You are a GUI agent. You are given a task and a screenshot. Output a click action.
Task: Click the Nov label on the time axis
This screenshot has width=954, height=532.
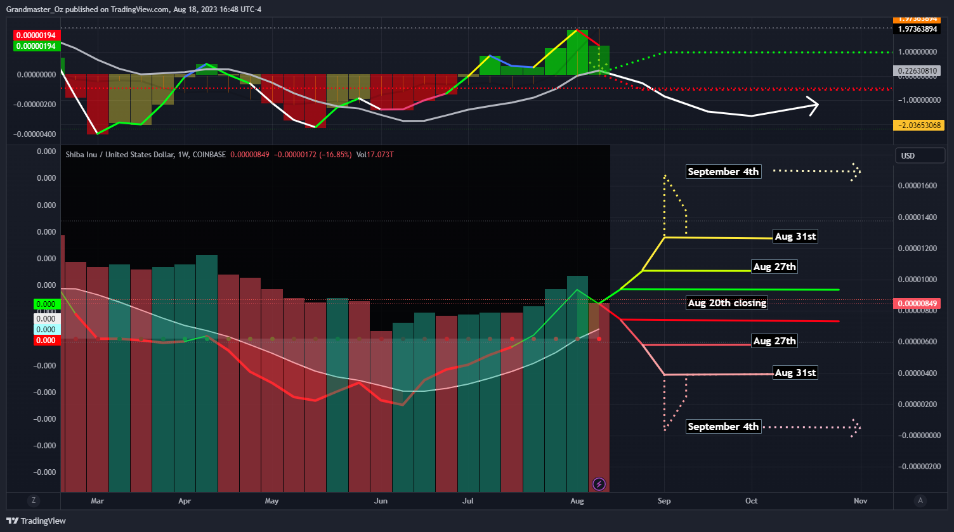(861, 501)
